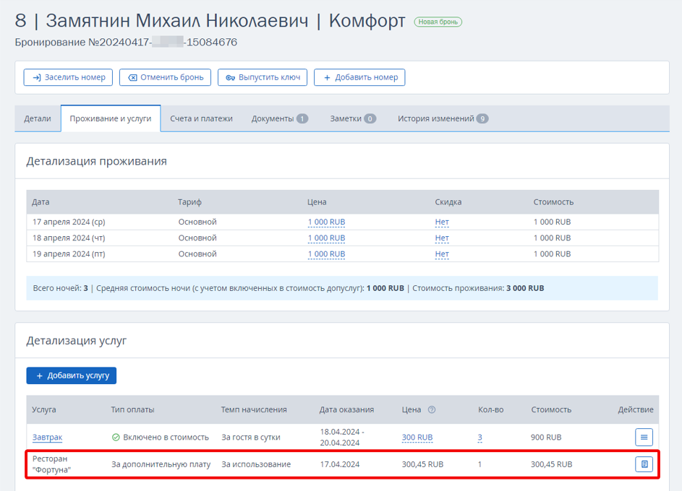Open the Детали tab
The height and width of the screenshot is (491, 682).
tap(38, 118)
